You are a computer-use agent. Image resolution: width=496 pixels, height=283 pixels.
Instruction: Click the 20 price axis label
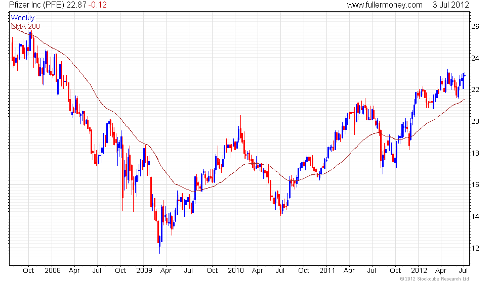click(x=475, y=121)
